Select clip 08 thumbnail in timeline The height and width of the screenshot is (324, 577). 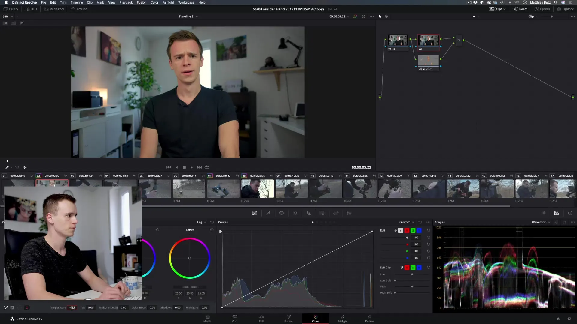[x=257, y=189]
